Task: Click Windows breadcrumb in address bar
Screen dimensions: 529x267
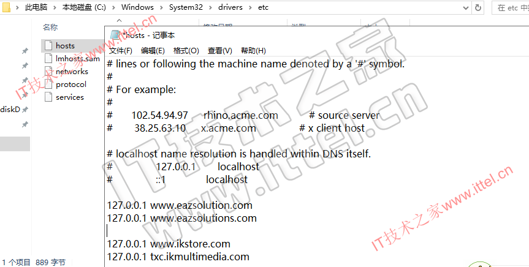Action: (137, 7)
